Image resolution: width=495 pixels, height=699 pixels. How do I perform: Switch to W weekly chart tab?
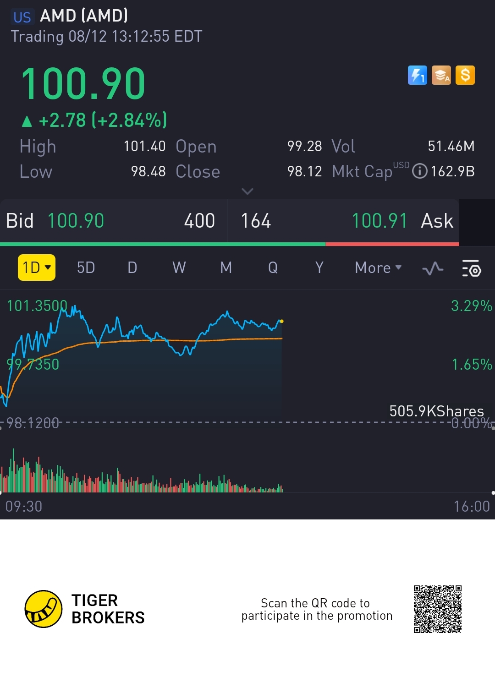click(x=179, y=268)
